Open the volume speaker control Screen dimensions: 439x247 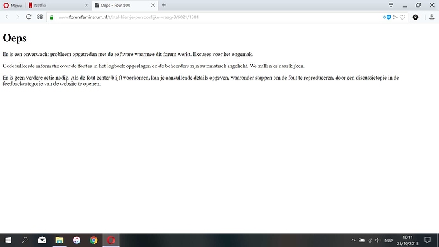(x=378, y=240)
